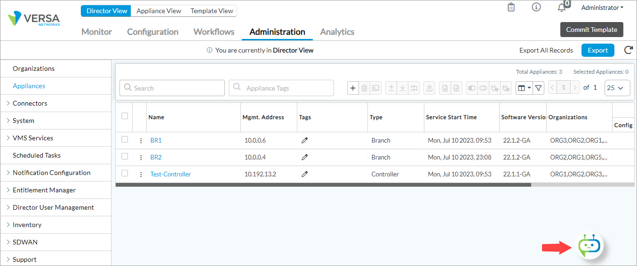The width and height of the screenshot is (637, 266).
Task: Click the refresh icon beside Export
Action: coord(628,50)
